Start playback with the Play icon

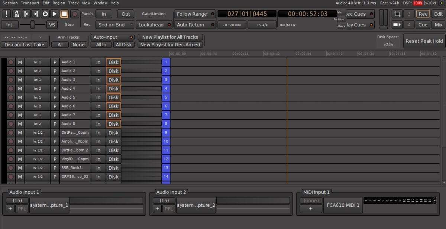(55, 14)
